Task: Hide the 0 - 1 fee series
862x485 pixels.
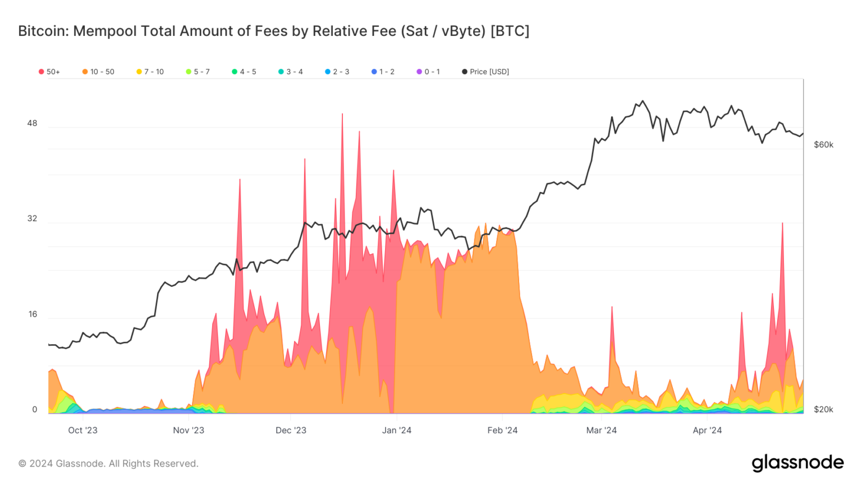Action: [428, 72]
